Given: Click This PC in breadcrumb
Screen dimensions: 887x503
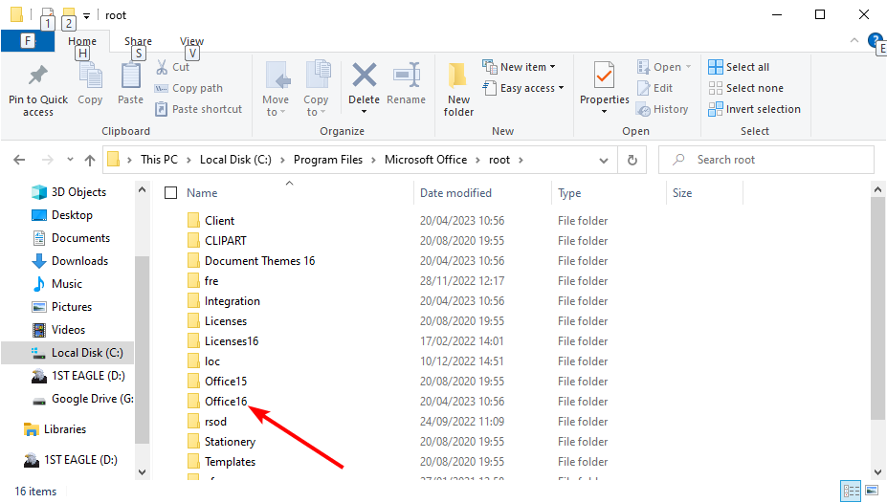Looking at the screenshot, I should click(x=159, y=160).
